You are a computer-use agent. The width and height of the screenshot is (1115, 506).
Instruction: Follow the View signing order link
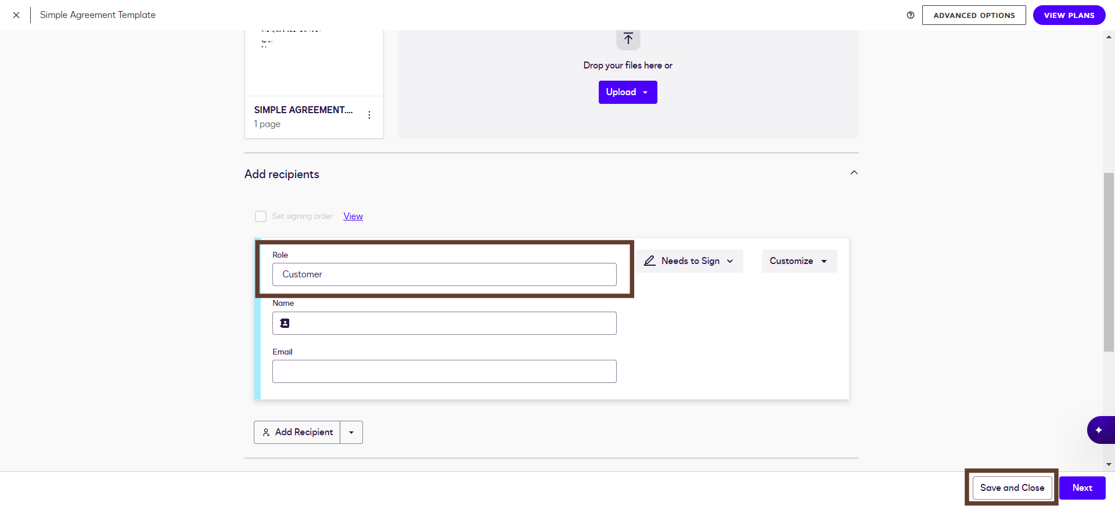click(353, 216)
